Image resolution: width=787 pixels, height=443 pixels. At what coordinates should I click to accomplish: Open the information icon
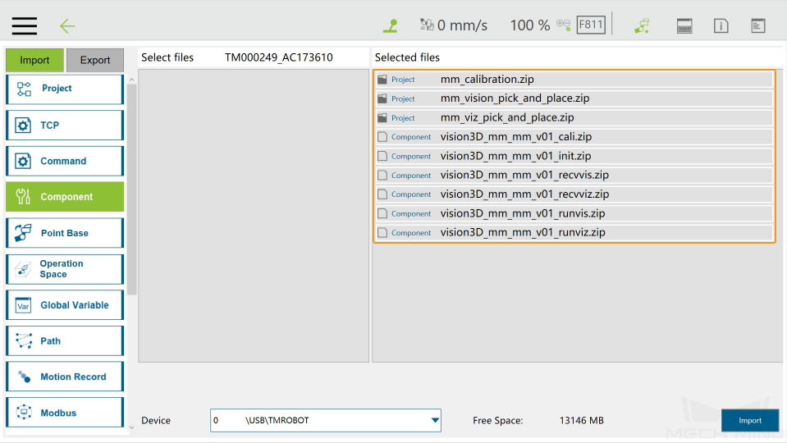coord(721,25)
